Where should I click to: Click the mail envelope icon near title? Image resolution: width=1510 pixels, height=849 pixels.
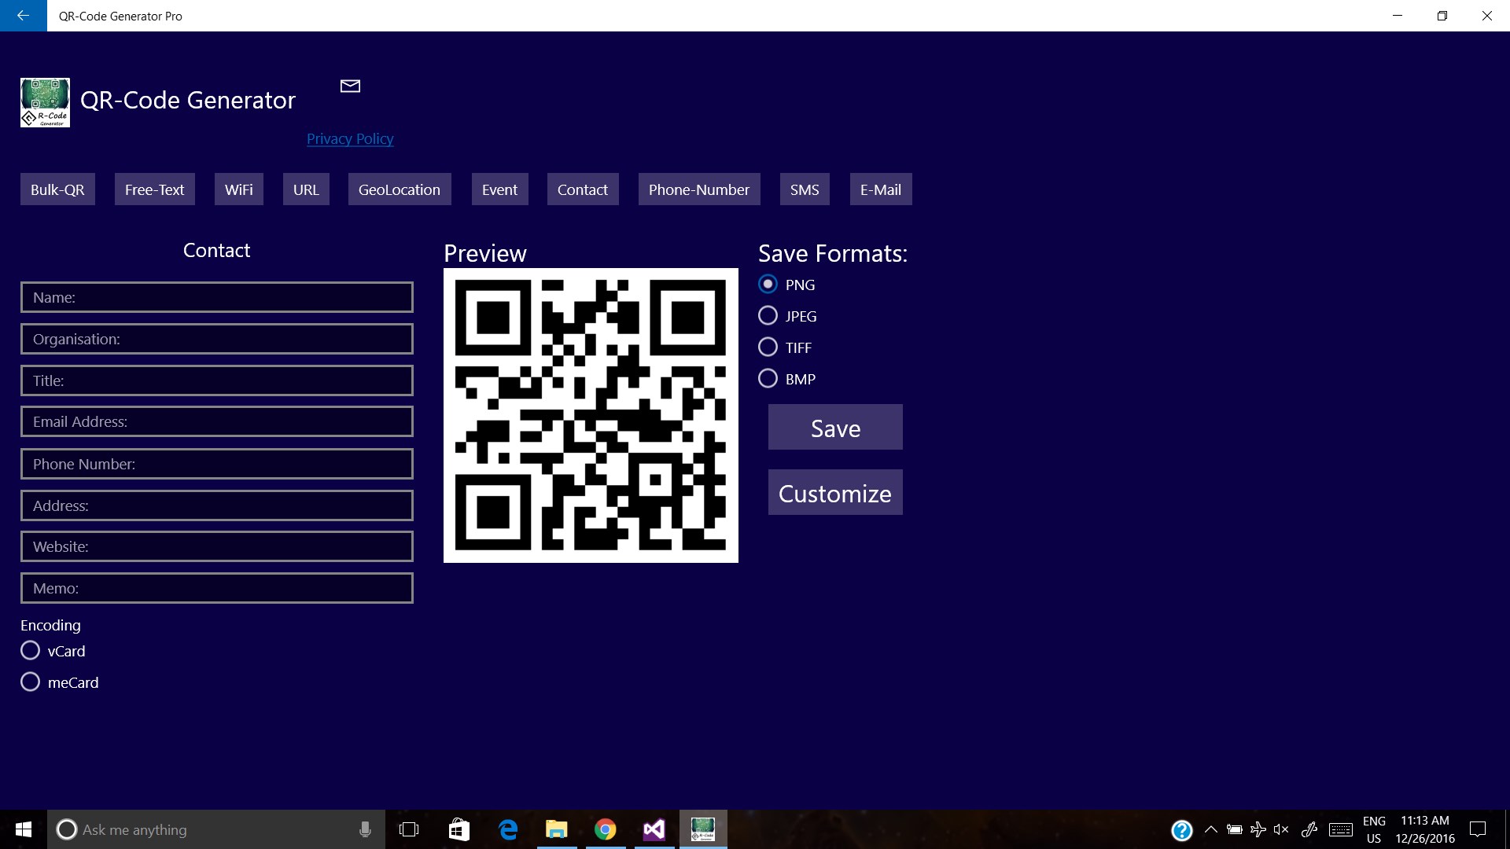point(350,86)
